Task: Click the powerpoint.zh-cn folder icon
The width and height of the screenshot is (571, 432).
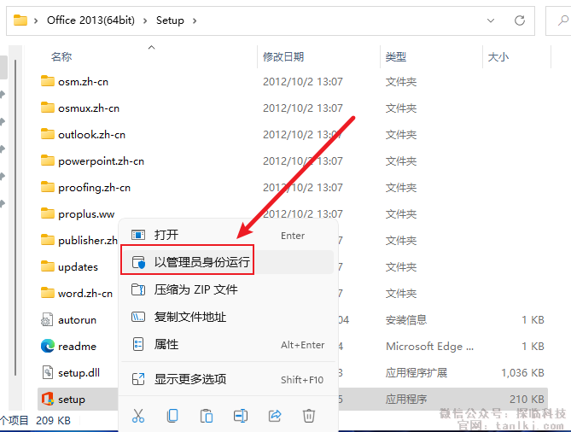Action: (48, 161)
